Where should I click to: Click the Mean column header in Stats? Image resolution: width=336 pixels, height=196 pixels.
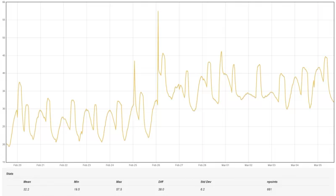(27, 182)
